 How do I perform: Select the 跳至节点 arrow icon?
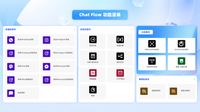click(x=93, y=39)
